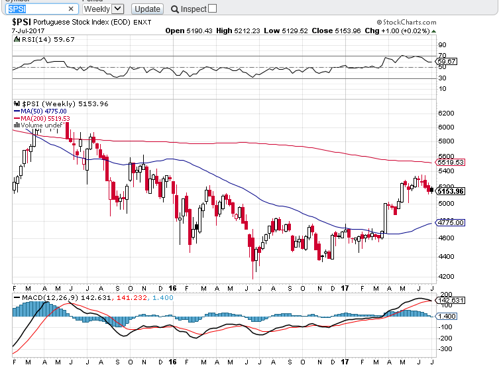
Task: Click the MACD(12,26,9) legend label
Action: 50,298
